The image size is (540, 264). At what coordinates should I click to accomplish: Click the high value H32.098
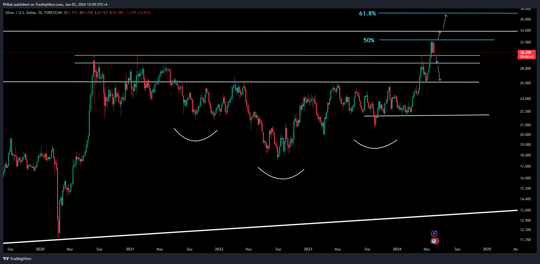point(86,13)
